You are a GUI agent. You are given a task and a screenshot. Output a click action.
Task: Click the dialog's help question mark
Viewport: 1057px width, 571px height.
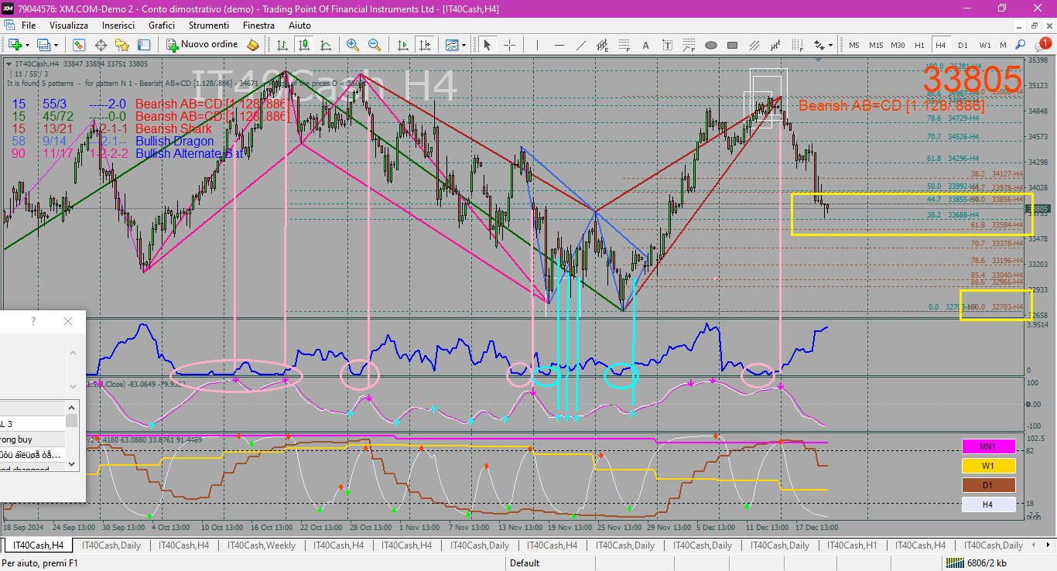32,321
